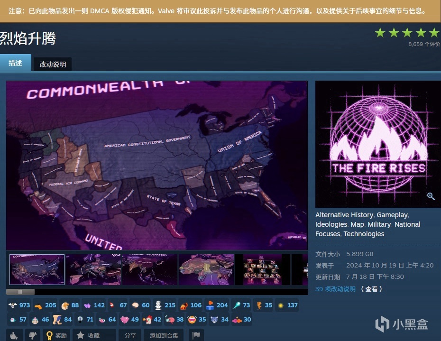Click the award reaction with count 57
Viewport: 441px width, 341px height.
pyautogui.click(x=18, y=320)
